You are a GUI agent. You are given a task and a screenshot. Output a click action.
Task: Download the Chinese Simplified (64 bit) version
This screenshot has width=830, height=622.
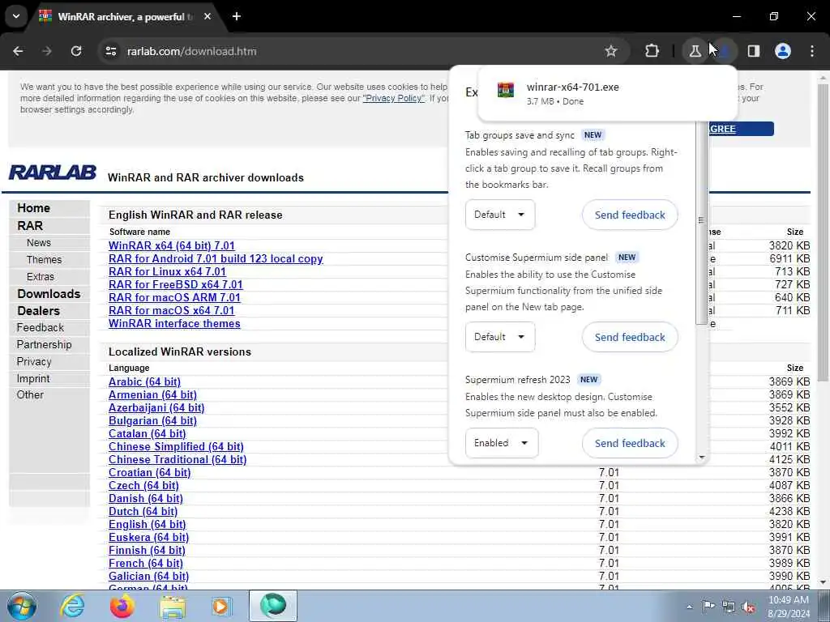(x=176, y=447)
